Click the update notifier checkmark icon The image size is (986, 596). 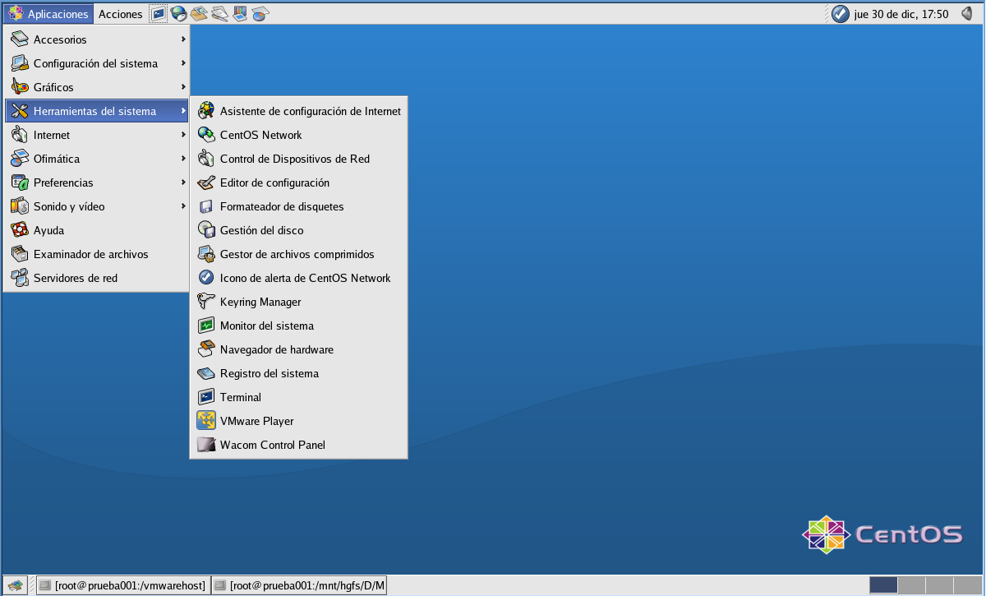840,14
